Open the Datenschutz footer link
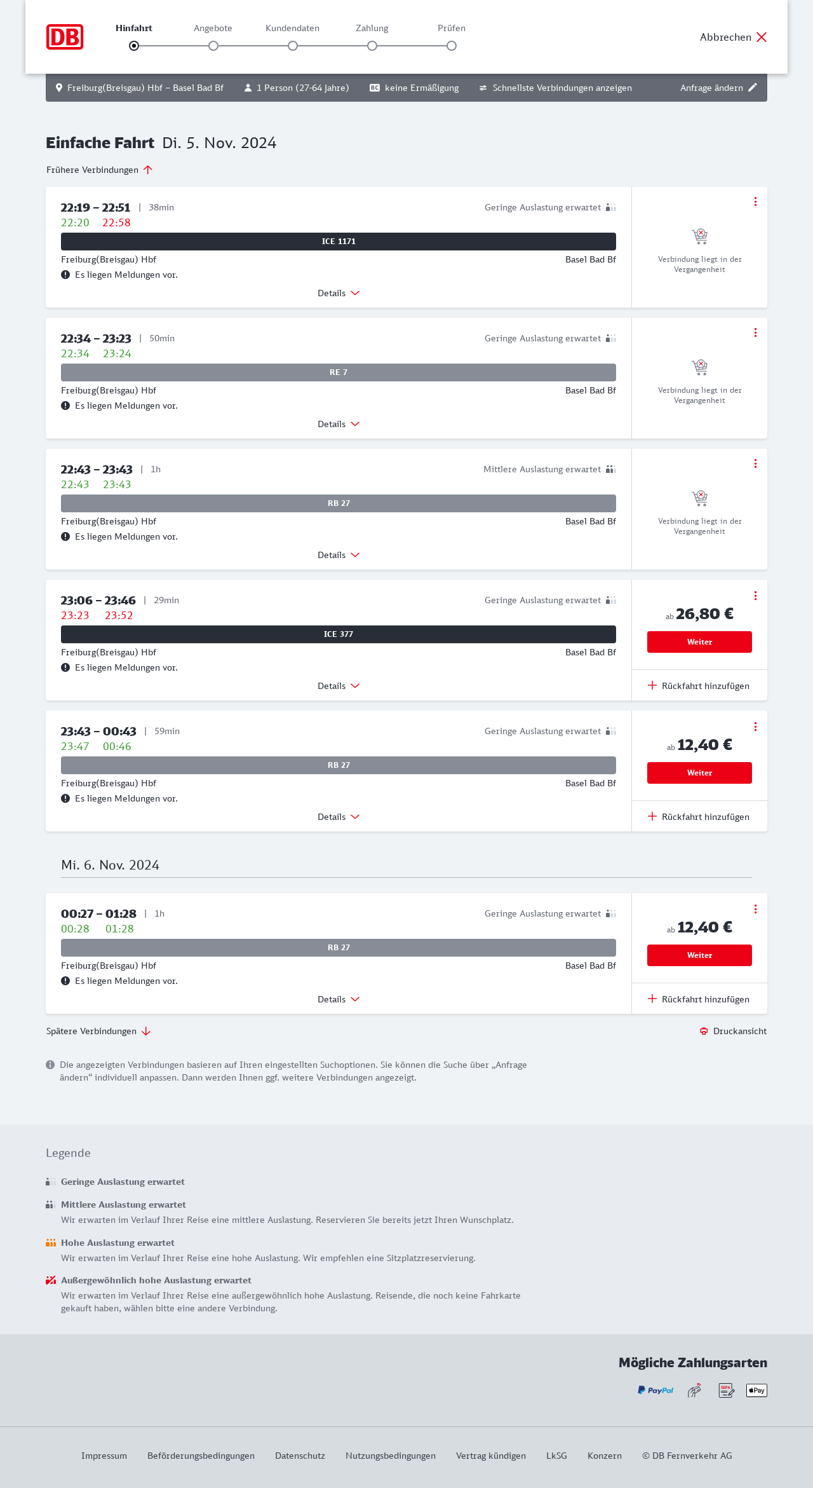Viewport: 813px width, 1488px height. pyautogui.click(x=300, y=1456)
